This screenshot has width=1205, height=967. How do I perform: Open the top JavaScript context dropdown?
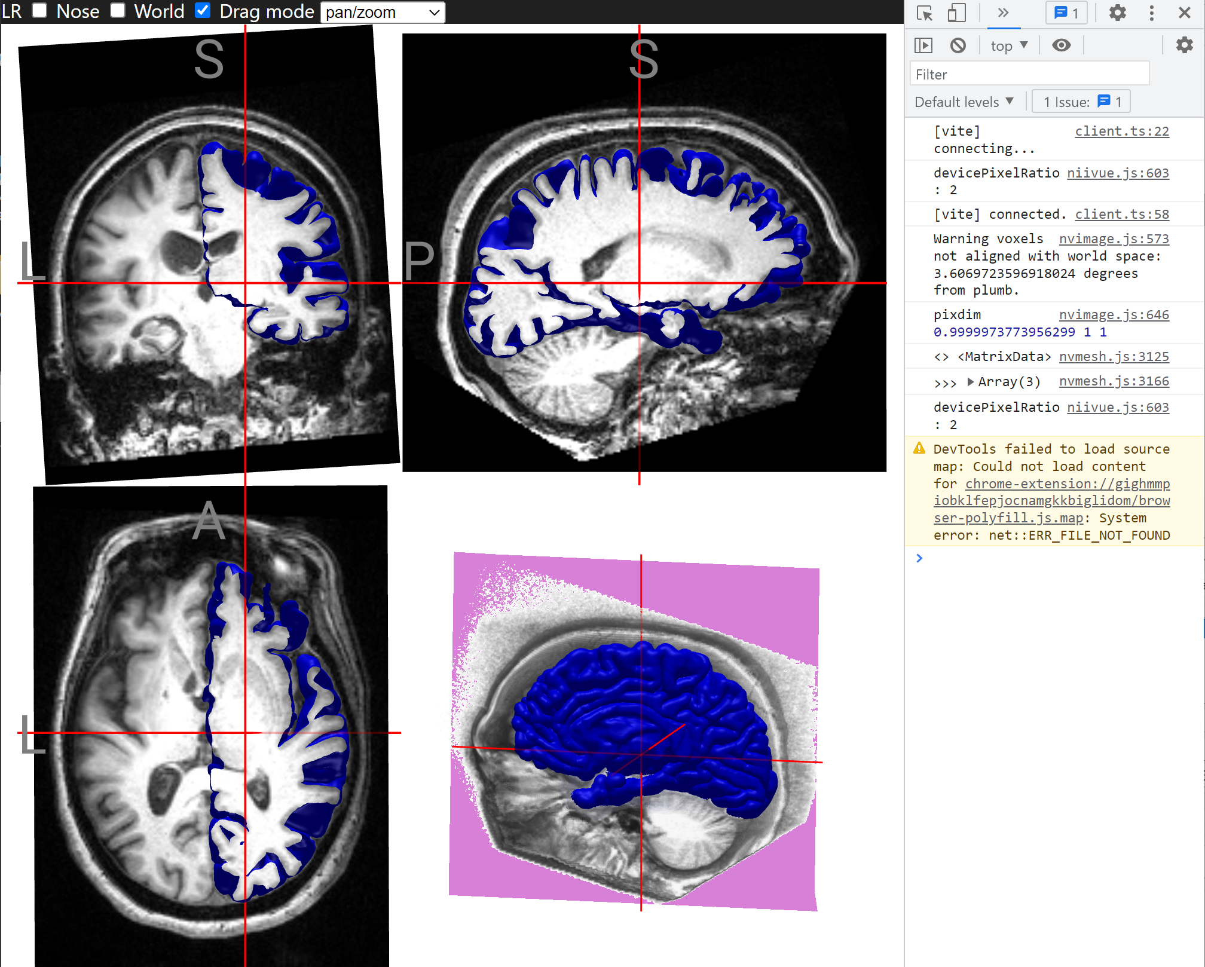pos(1009,45)
